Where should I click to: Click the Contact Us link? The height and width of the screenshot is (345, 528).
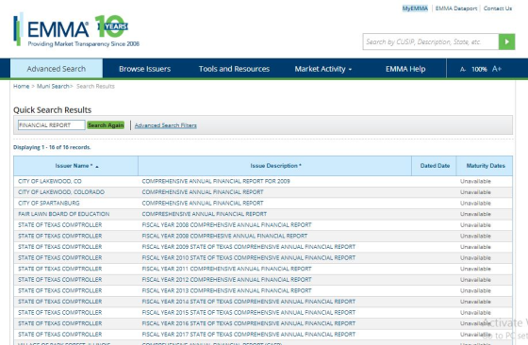coord(498,8)
